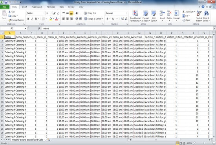Click the formula bar containing menu
This screenshot has height=145, width=216.
point(127,29)
